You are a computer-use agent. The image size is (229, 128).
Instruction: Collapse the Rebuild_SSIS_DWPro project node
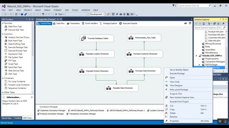pos(196,56)
